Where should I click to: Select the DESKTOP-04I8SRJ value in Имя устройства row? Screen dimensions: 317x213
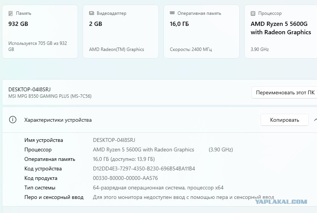coord(114,140)
